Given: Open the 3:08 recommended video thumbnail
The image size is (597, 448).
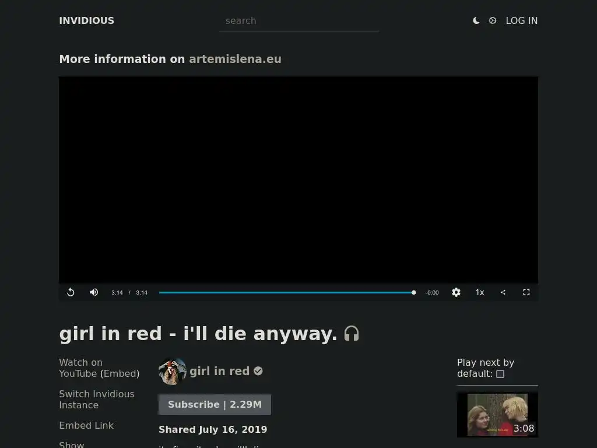Looking at the screenshot, I should click(x=497, y=415).
